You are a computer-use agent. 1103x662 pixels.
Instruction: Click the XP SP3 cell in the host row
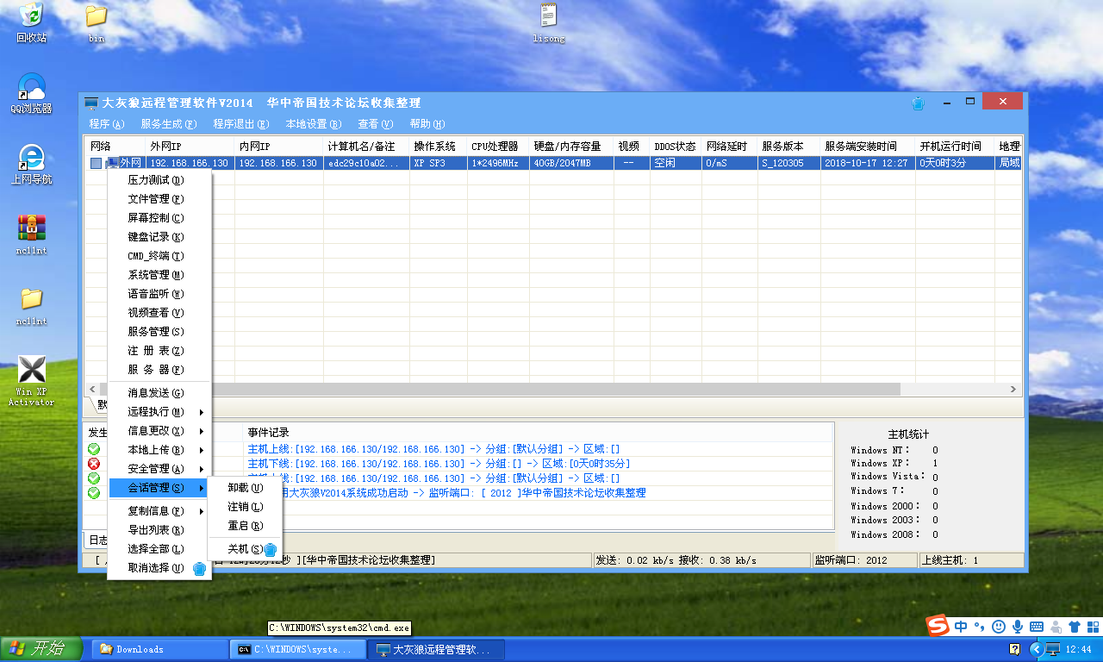coord(439,163)
